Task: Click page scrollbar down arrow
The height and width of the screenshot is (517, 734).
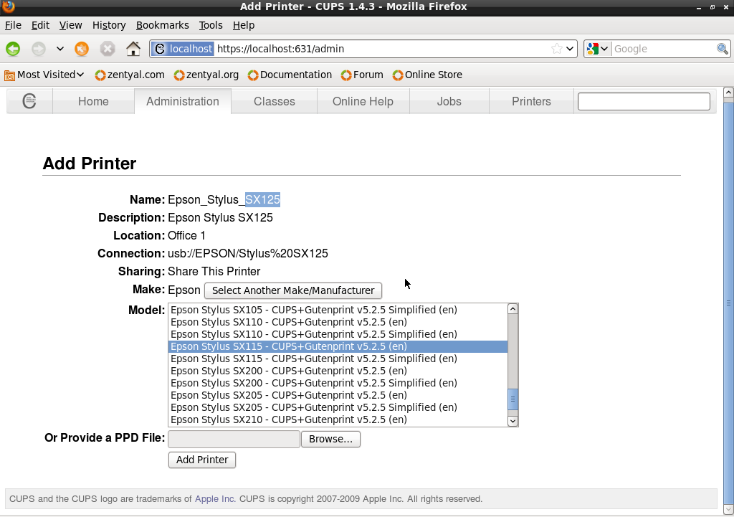Action: [x=728, y=509]
